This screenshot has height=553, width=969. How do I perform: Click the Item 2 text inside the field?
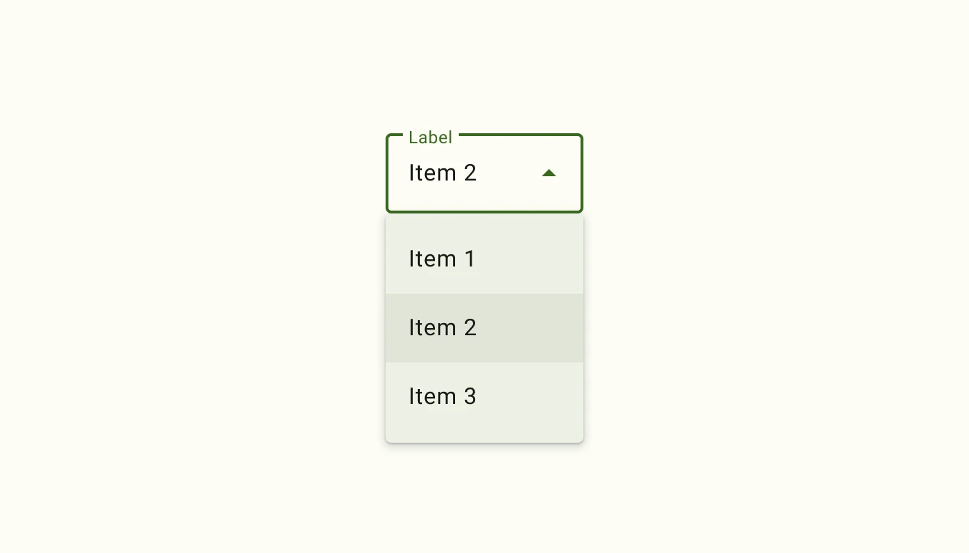442,173
